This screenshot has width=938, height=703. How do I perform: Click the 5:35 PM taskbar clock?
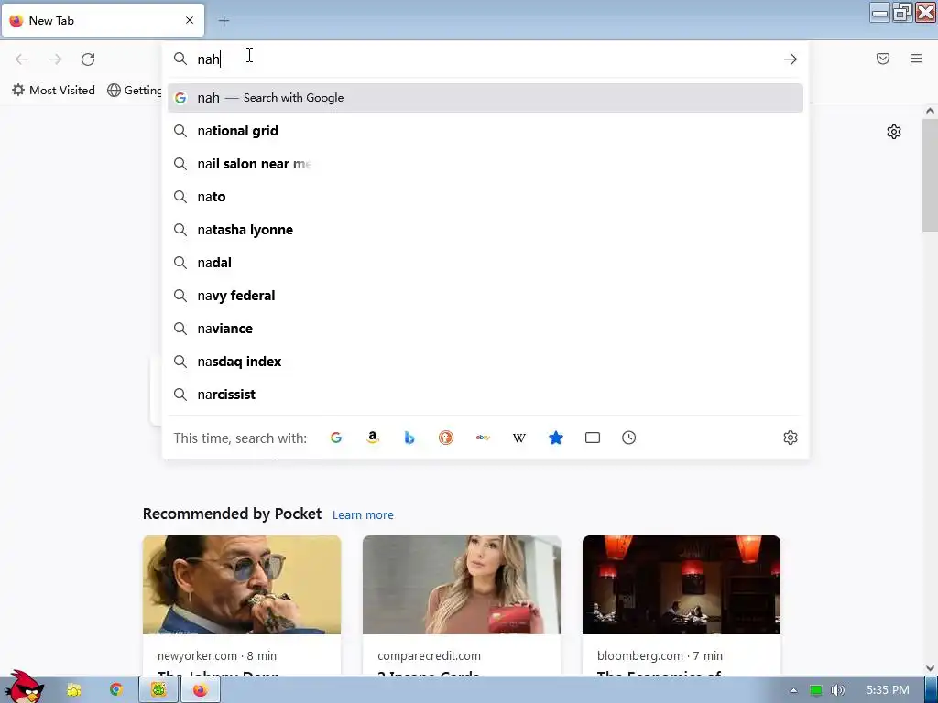pos(888,690)
